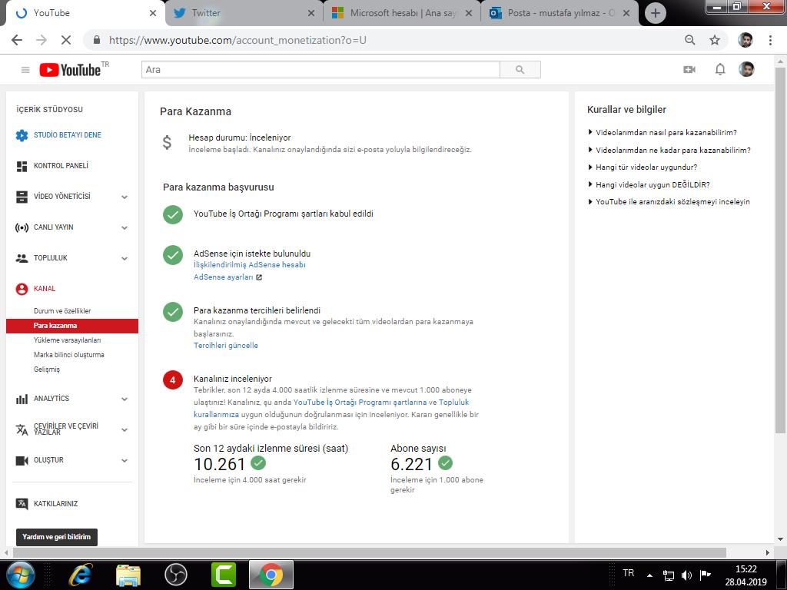
Task: Click the volume speaker tray icon
Action: (686, 575)
